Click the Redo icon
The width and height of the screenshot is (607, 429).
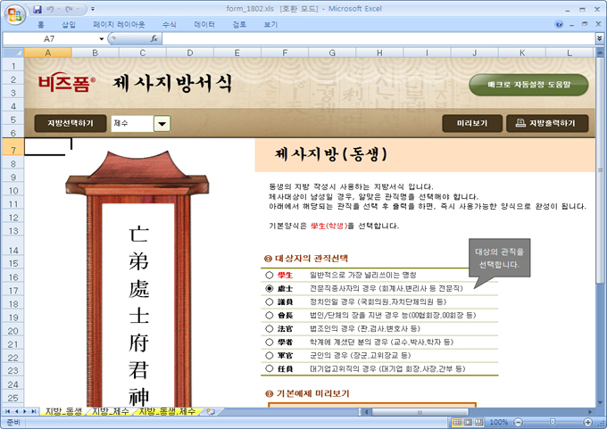70,9
